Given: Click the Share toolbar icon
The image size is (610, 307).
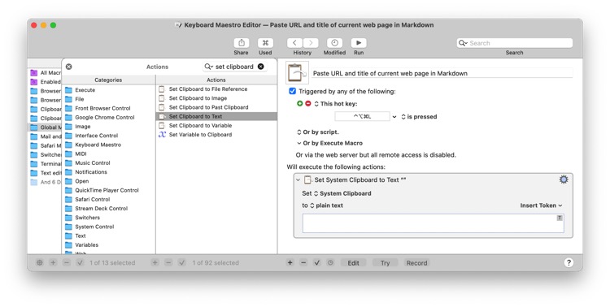Looking at the screenshot, I should click(242, 43).
